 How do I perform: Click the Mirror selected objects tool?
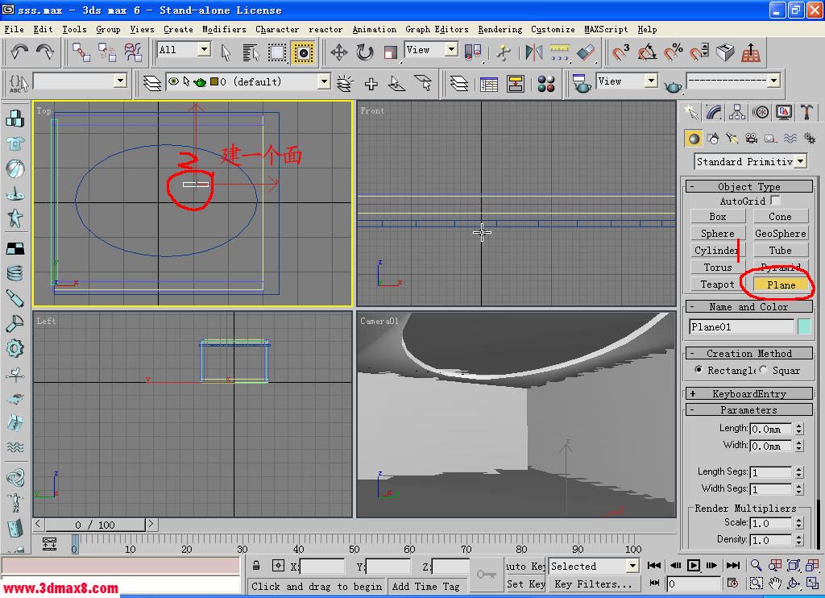pyautogui.click(x=533, y=52)
